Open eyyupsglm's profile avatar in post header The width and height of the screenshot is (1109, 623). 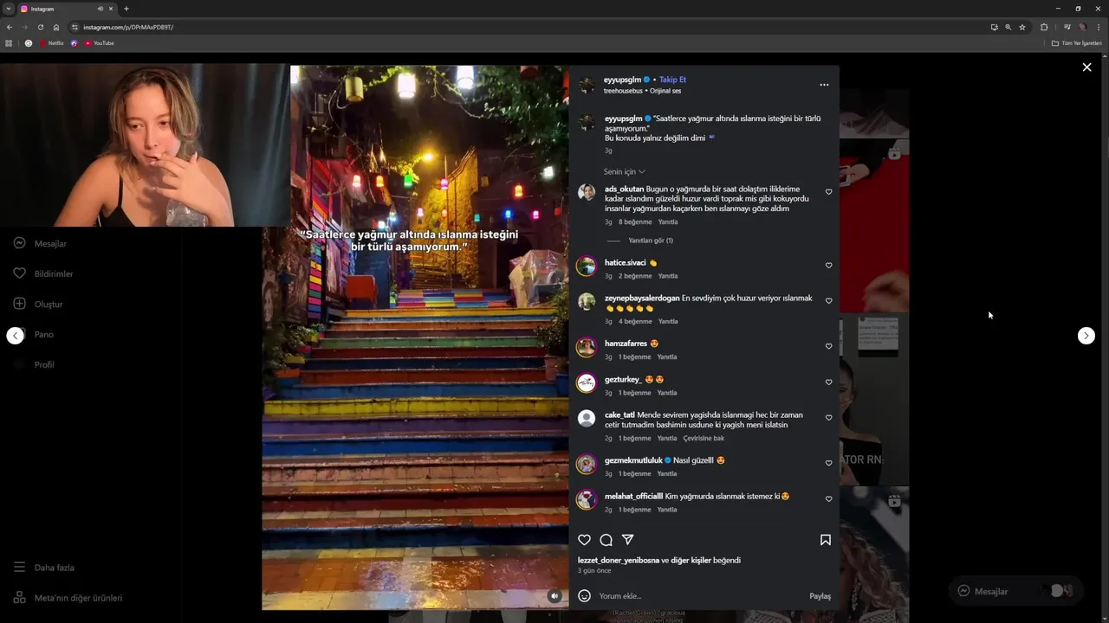coord(587,85)
